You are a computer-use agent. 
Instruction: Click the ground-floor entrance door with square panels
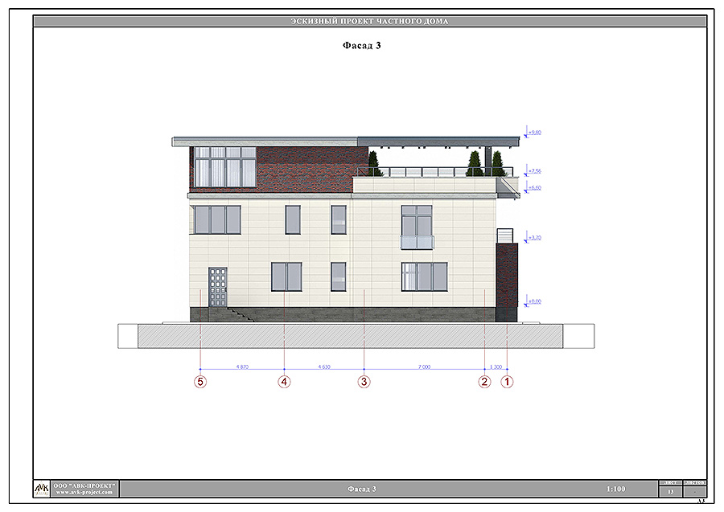coord(217,288)
